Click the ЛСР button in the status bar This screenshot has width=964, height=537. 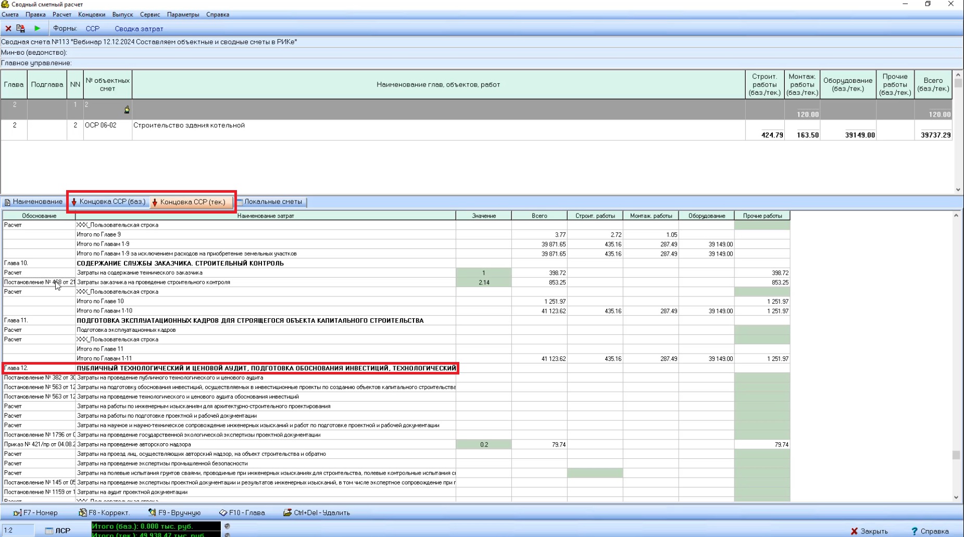58,531
